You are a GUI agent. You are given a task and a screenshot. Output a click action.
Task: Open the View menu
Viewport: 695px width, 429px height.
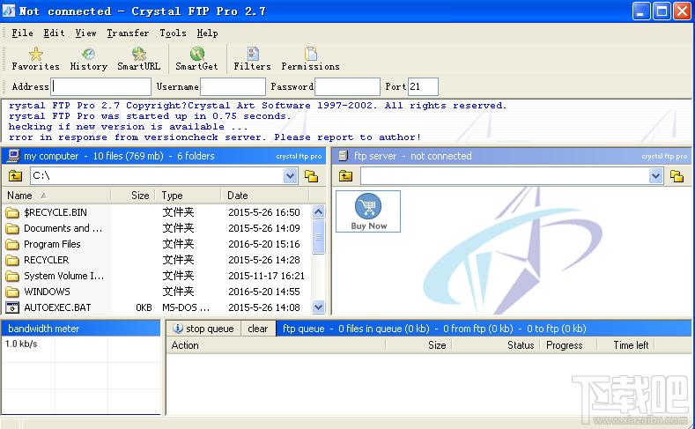tap(85, 33)
